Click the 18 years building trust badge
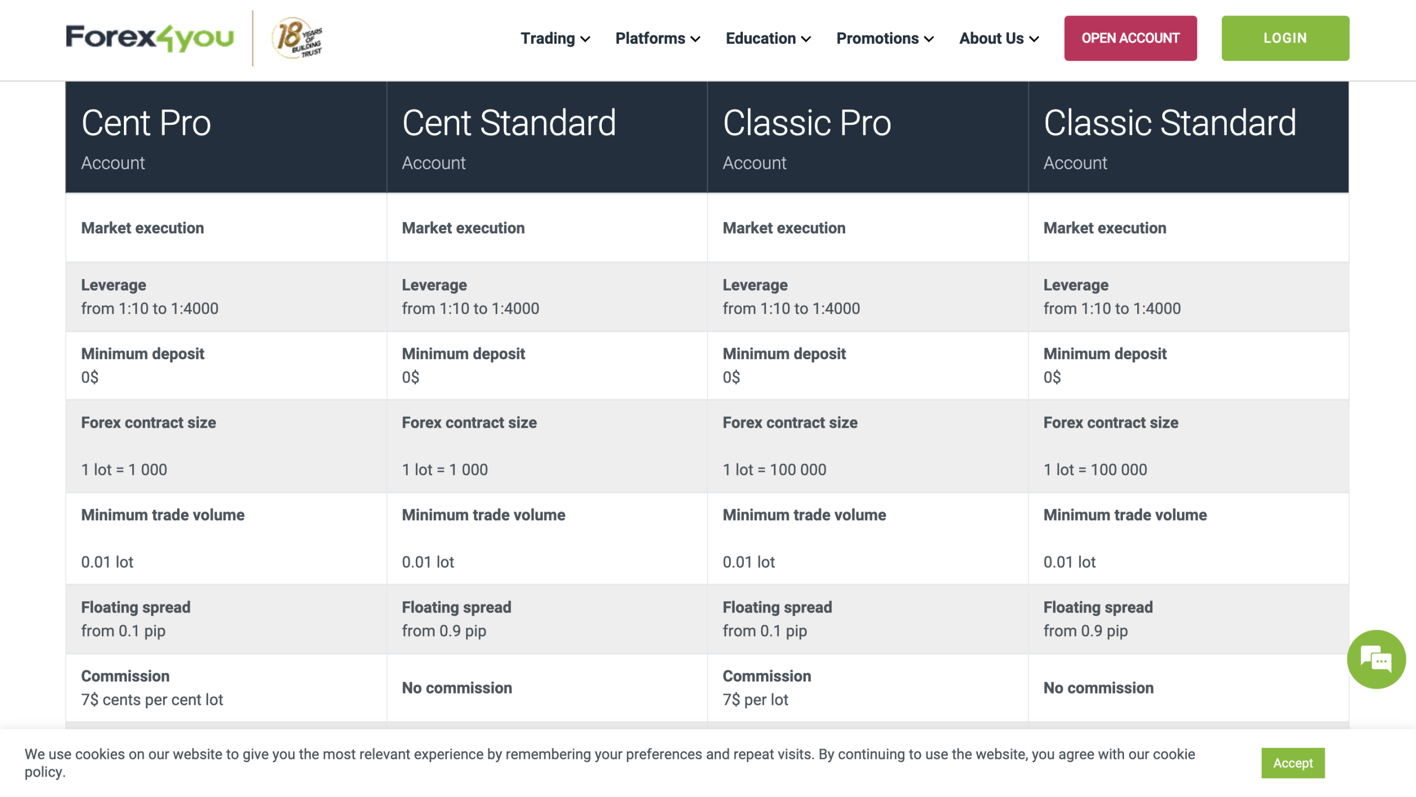Image resolution: width=1416 pixels, height=797 pixels. pyautogui.click(x=297, y=38)
